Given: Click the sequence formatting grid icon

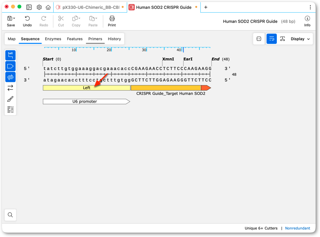Looking at the screenshot, I should 10,110.
